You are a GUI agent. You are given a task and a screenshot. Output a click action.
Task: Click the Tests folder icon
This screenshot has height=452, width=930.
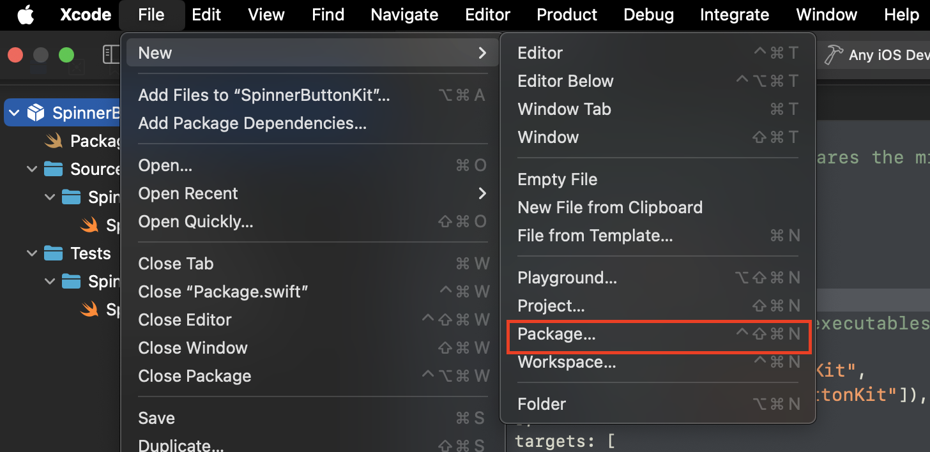pos(54,253)
